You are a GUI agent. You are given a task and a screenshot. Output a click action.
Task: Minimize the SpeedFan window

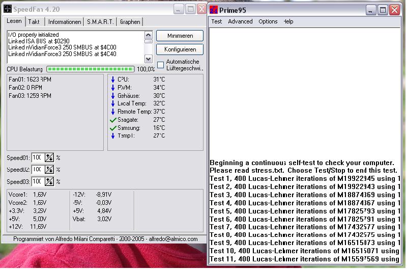[178, 10]
